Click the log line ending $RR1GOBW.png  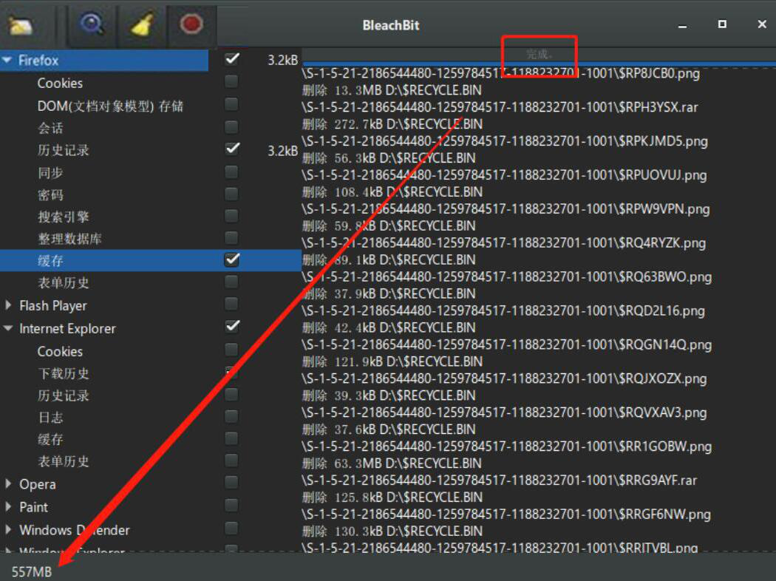point(507,446)
